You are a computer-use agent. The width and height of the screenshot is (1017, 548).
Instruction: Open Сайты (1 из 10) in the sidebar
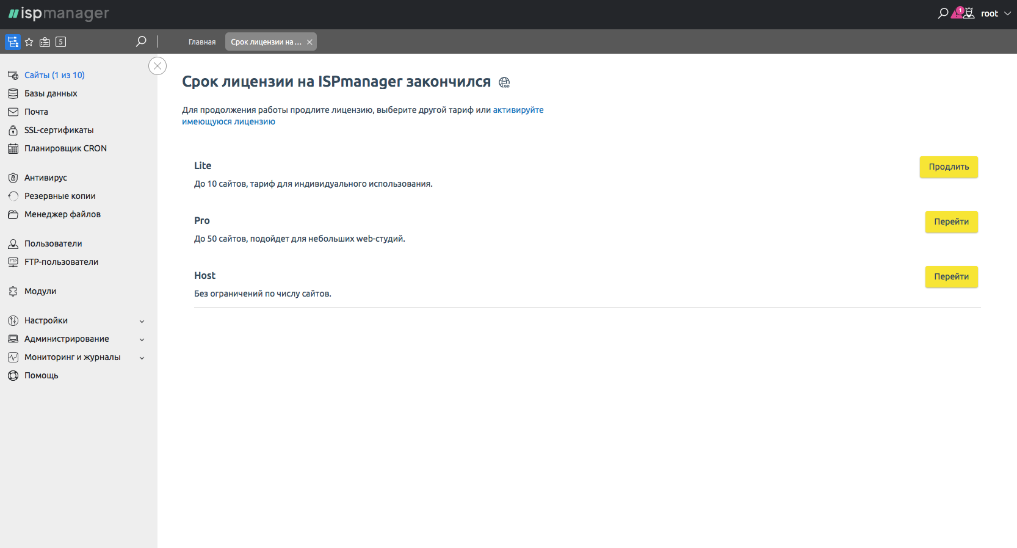coord(54,75)
